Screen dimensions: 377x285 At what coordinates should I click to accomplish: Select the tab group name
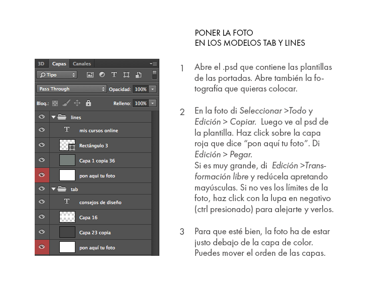point(74,189)
